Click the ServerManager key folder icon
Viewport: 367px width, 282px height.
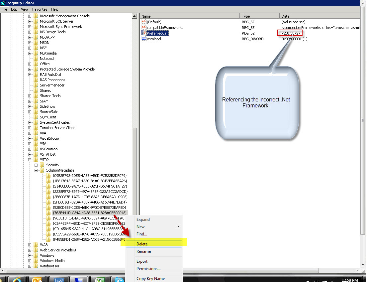36,85
